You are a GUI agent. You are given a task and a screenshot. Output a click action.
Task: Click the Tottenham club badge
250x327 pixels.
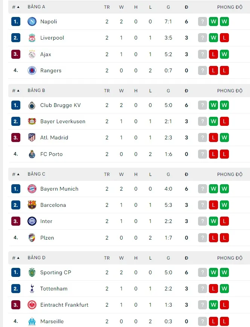point(32,289)
